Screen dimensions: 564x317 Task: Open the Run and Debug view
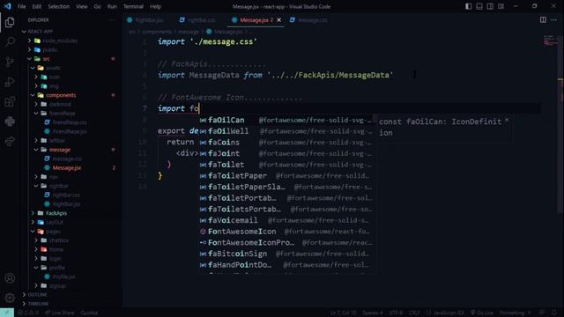(10, 82)
